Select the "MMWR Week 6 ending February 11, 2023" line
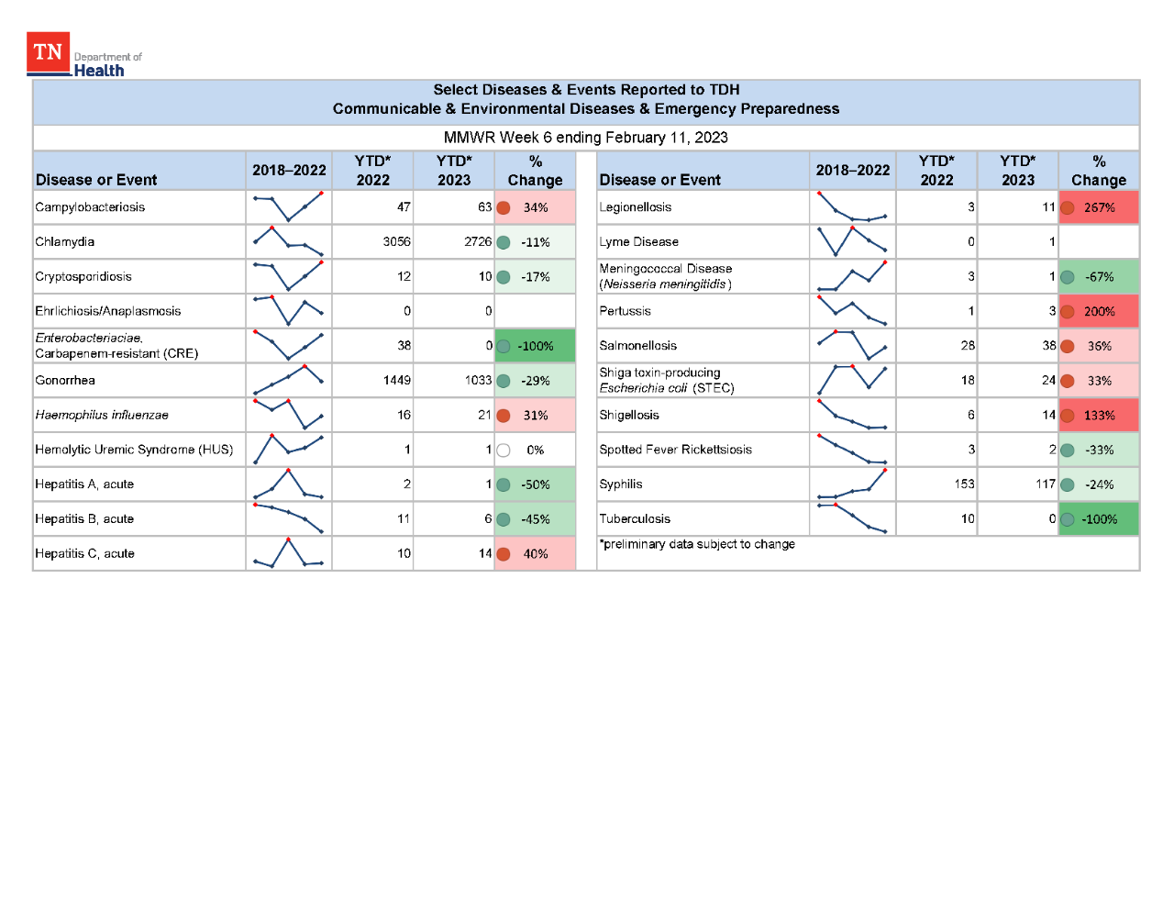1174x901 pixels. (586, 138)
